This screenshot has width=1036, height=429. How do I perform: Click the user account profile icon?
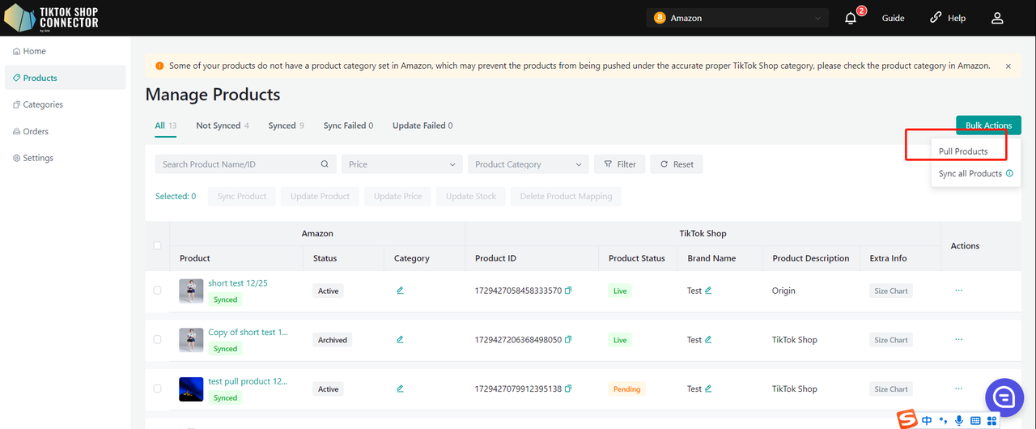[x=997, y=18]
